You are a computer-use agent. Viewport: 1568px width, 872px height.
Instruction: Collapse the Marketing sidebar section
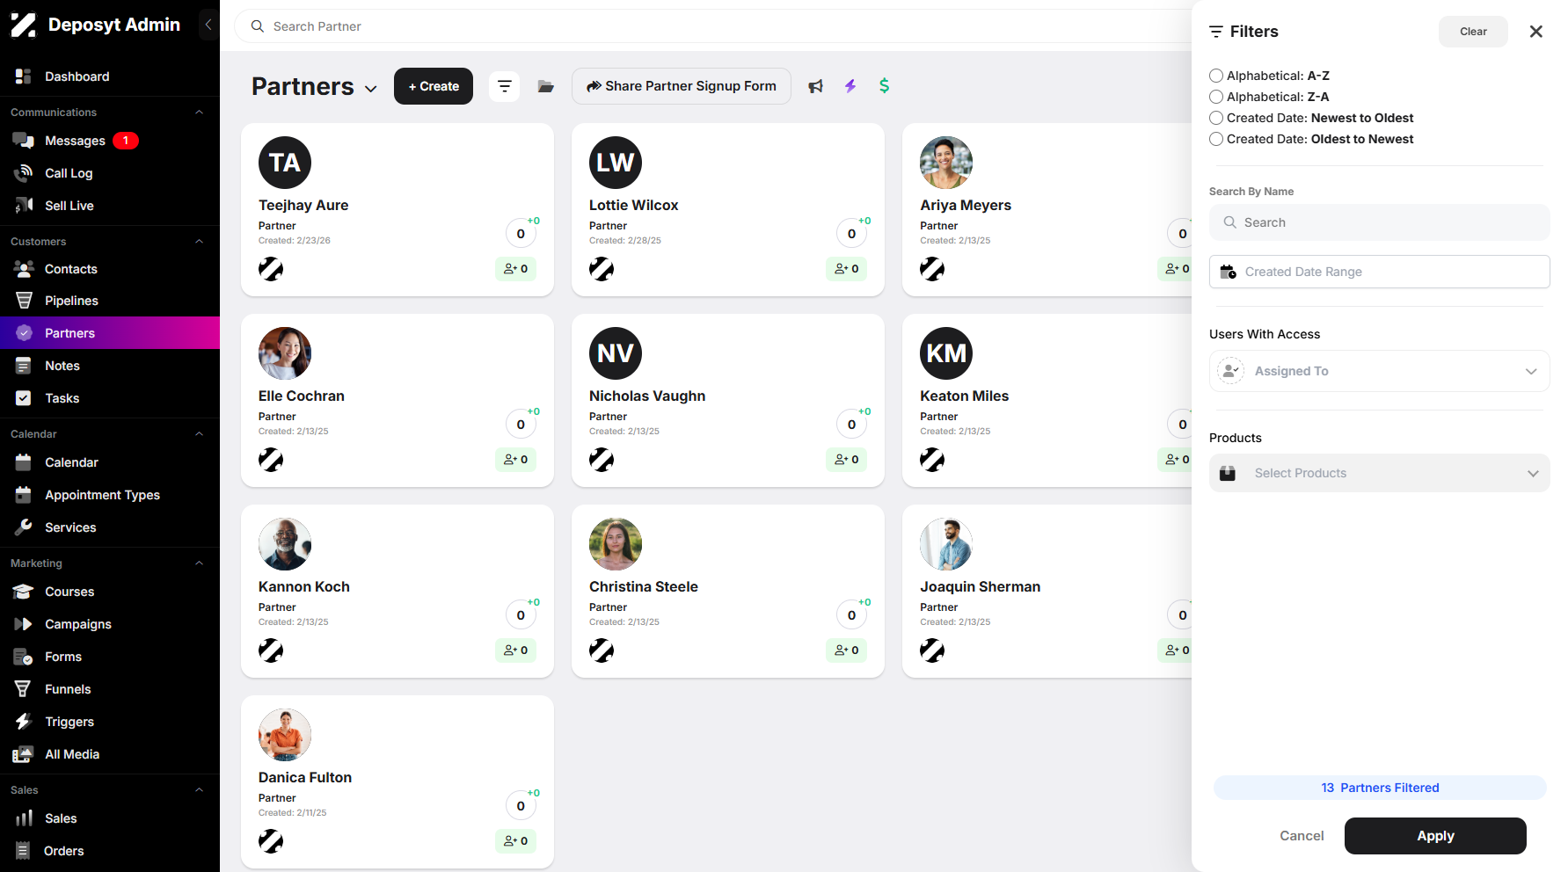pos(199,563)
